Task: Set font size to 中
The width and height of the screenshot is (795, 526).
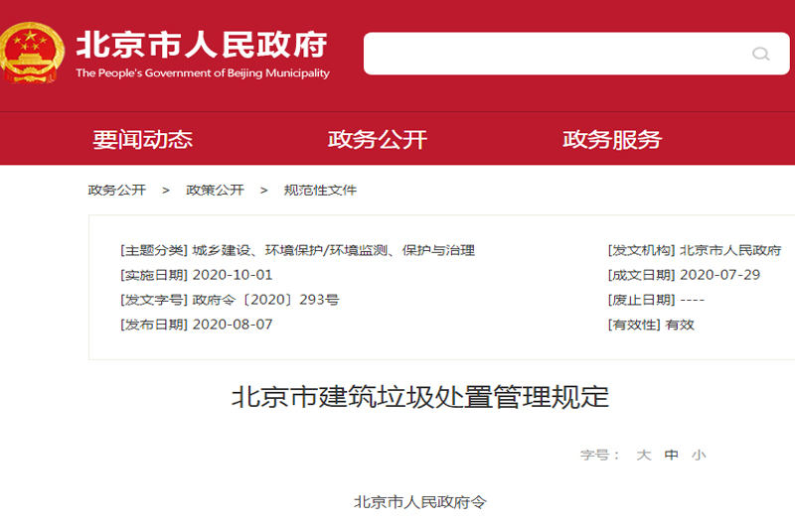Action: [x=671, y=455]
